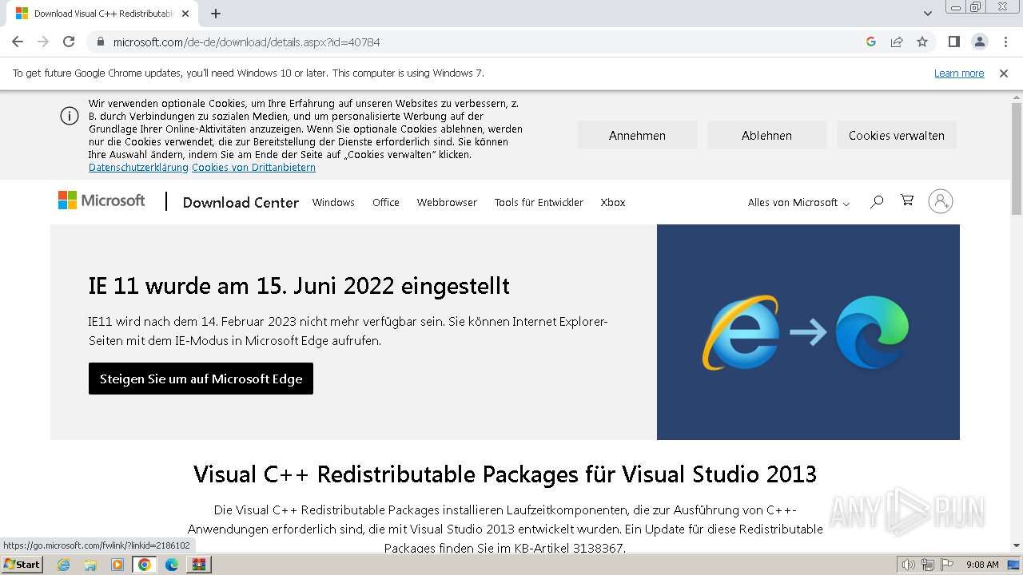Open Microsoft Edge from the taskbar
The height and width of the screenshot is (575, 1023).
pyautogui.click(x=171, y=565)
